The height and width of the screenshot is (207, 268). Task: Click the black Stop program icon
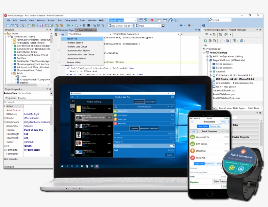(89, 25)
